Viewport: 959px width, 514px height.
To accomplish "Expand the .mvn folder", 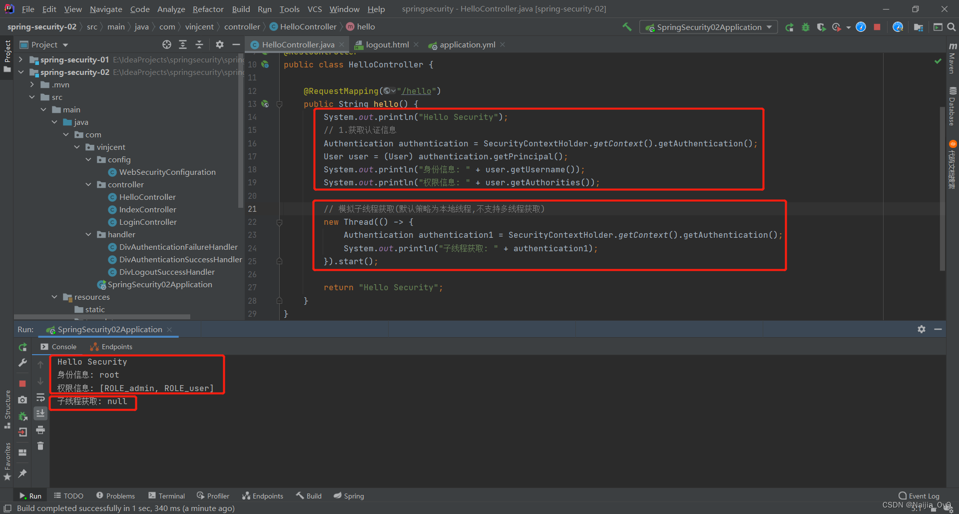I will coord(32,84).
